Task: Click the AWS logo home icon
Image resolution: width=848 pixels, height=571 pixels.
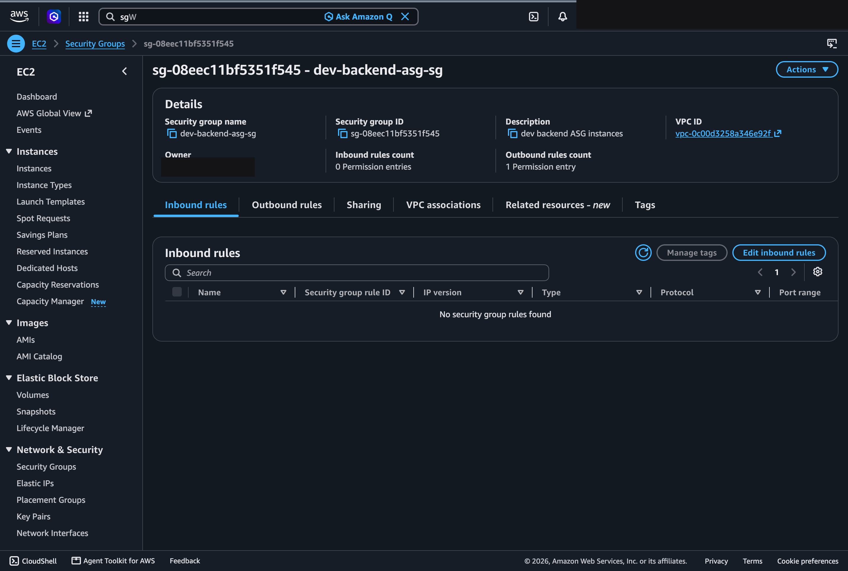Action: [19, 16]
